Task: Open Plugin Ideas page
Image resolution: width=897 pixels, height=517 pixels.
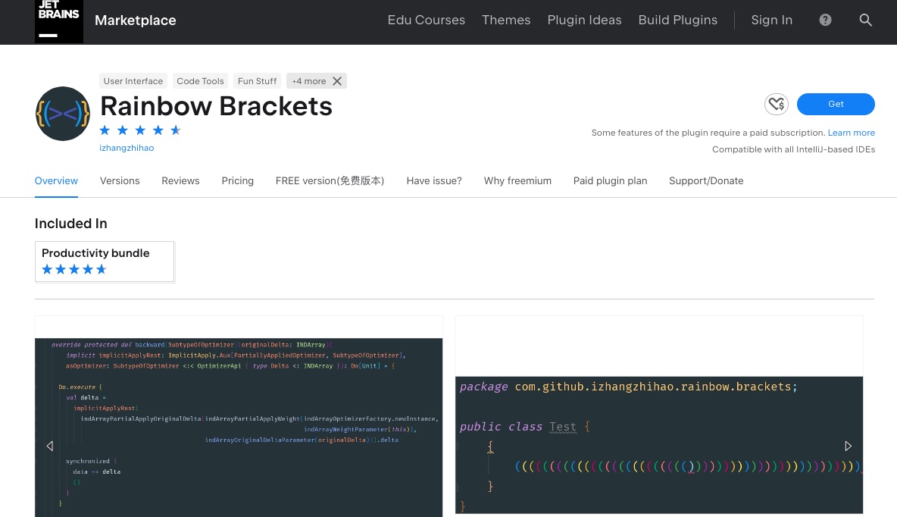Action: point(584,20)
